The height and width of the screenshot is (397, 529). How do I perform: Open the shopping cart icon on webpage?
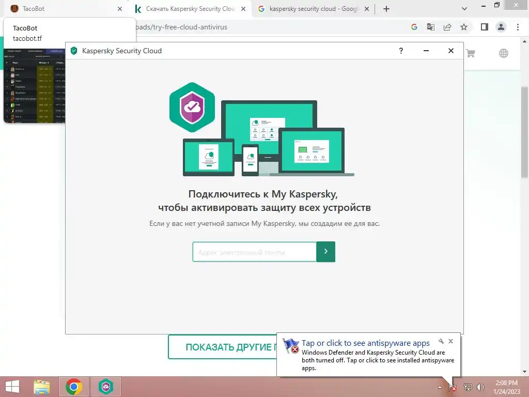(471, 53)
